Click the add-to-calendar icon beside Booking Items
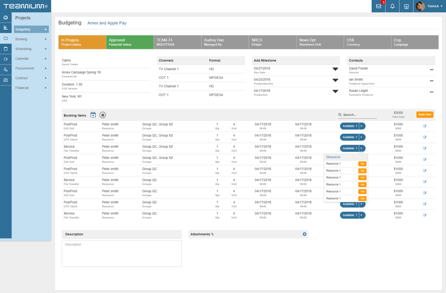This screenshot has width=446, height=293. 93,115
